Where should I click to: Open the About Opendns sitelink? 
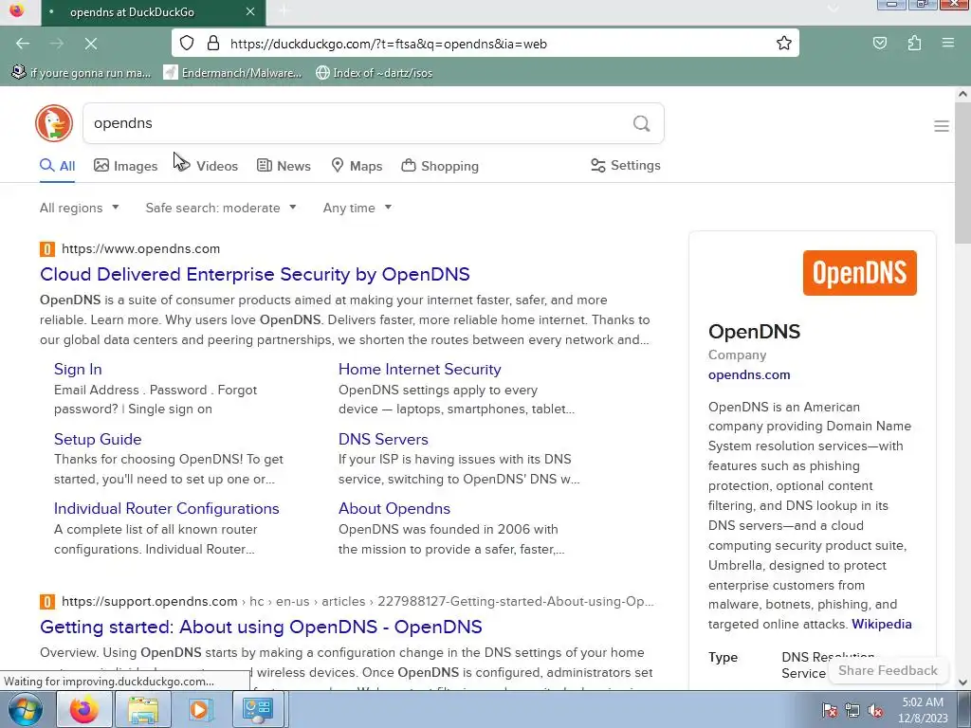(394, 509)
